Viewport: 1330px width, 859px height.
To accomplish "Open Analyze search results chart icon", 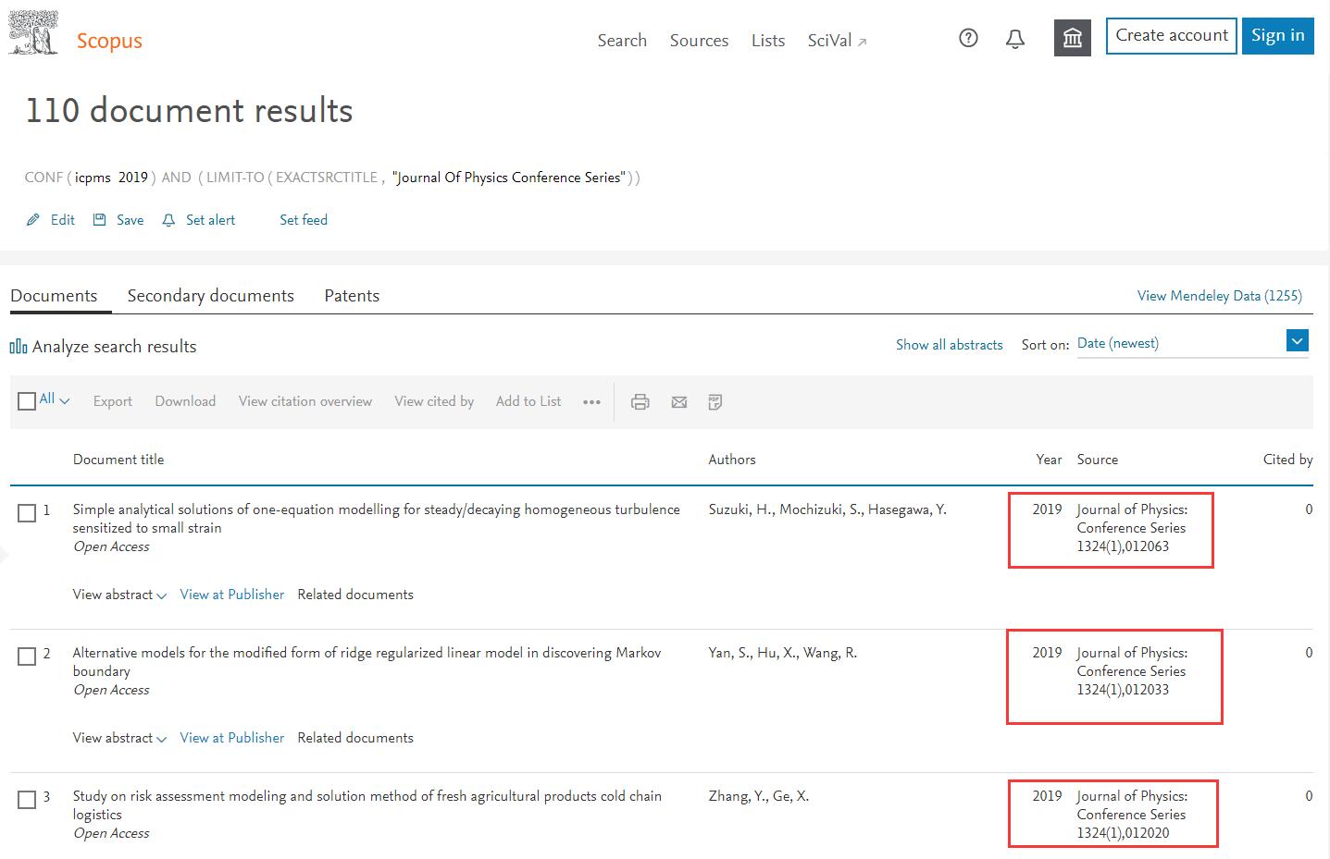I will pyautogui.click(x=19, y=347).
